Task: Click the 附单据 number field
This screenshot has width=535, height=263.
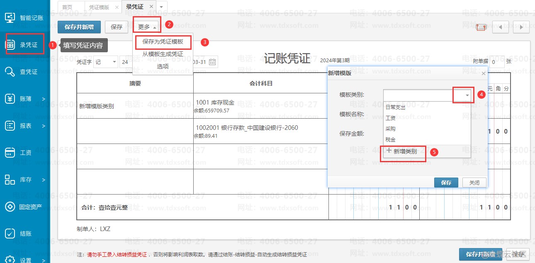Action: coord(496,62)
